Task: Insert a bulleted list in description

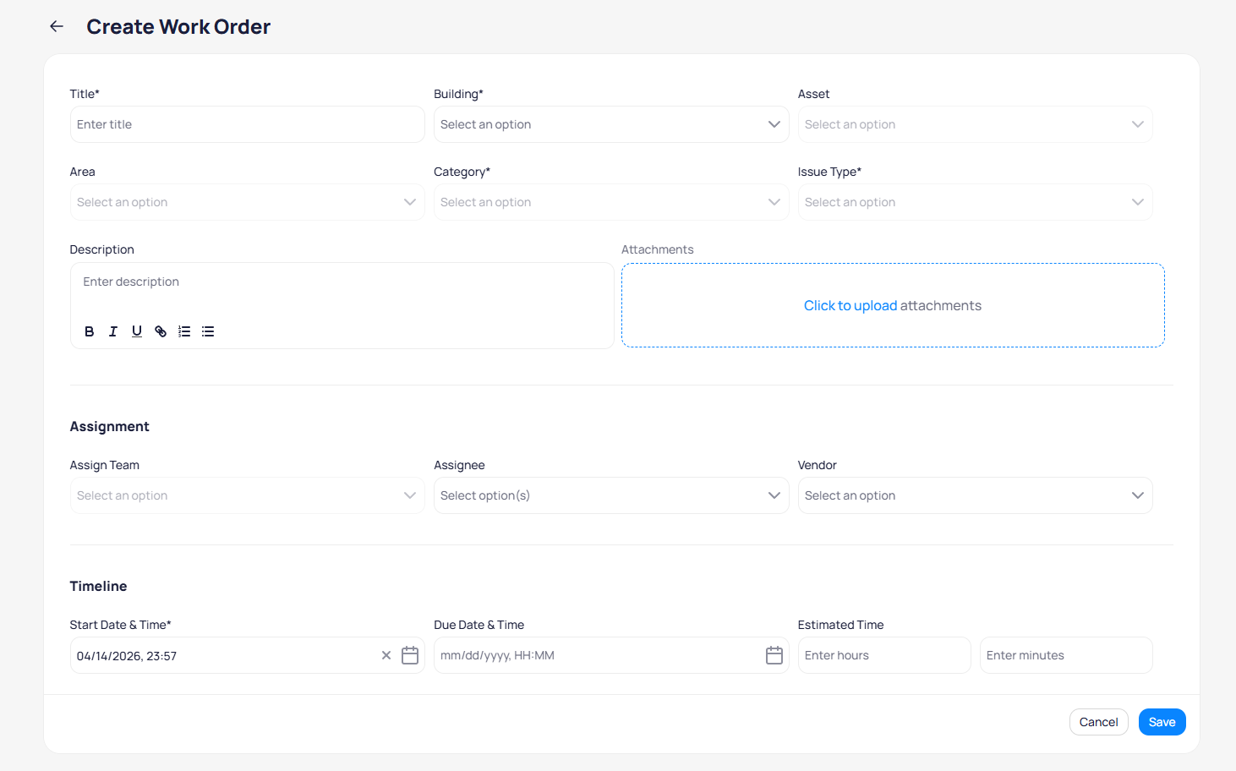Action: tap(208, 331)
